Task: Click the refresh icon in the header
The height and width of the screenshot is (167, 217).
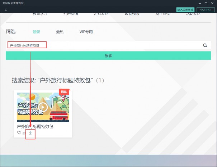Action: point(6,10)
